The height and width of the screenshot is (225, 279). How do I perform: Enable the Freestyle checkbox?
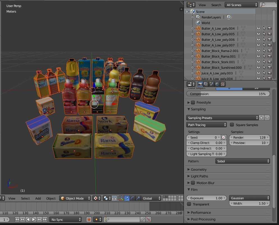click(x=193, y=103)
